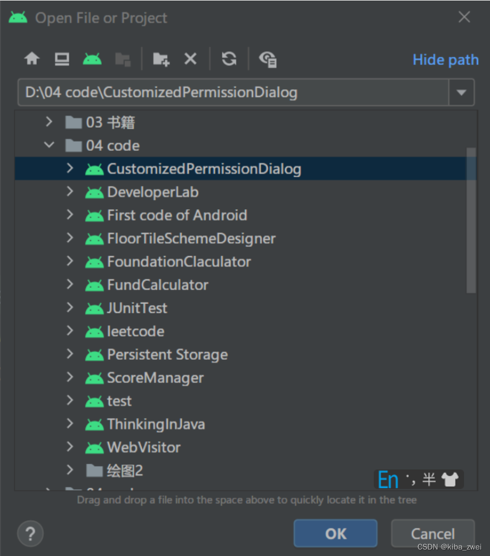490x556 pixels.
Task: Click the Android icon beside FundCalculator
Action: tap(94, 286)
